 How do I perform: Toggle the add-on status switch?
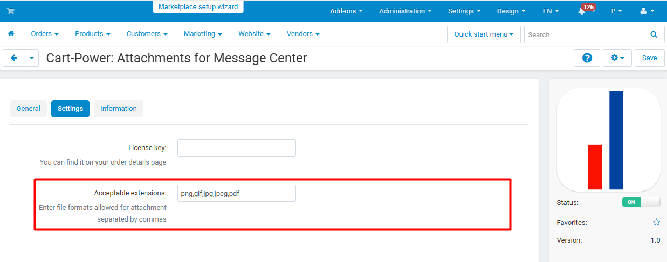tap(641, 202)
